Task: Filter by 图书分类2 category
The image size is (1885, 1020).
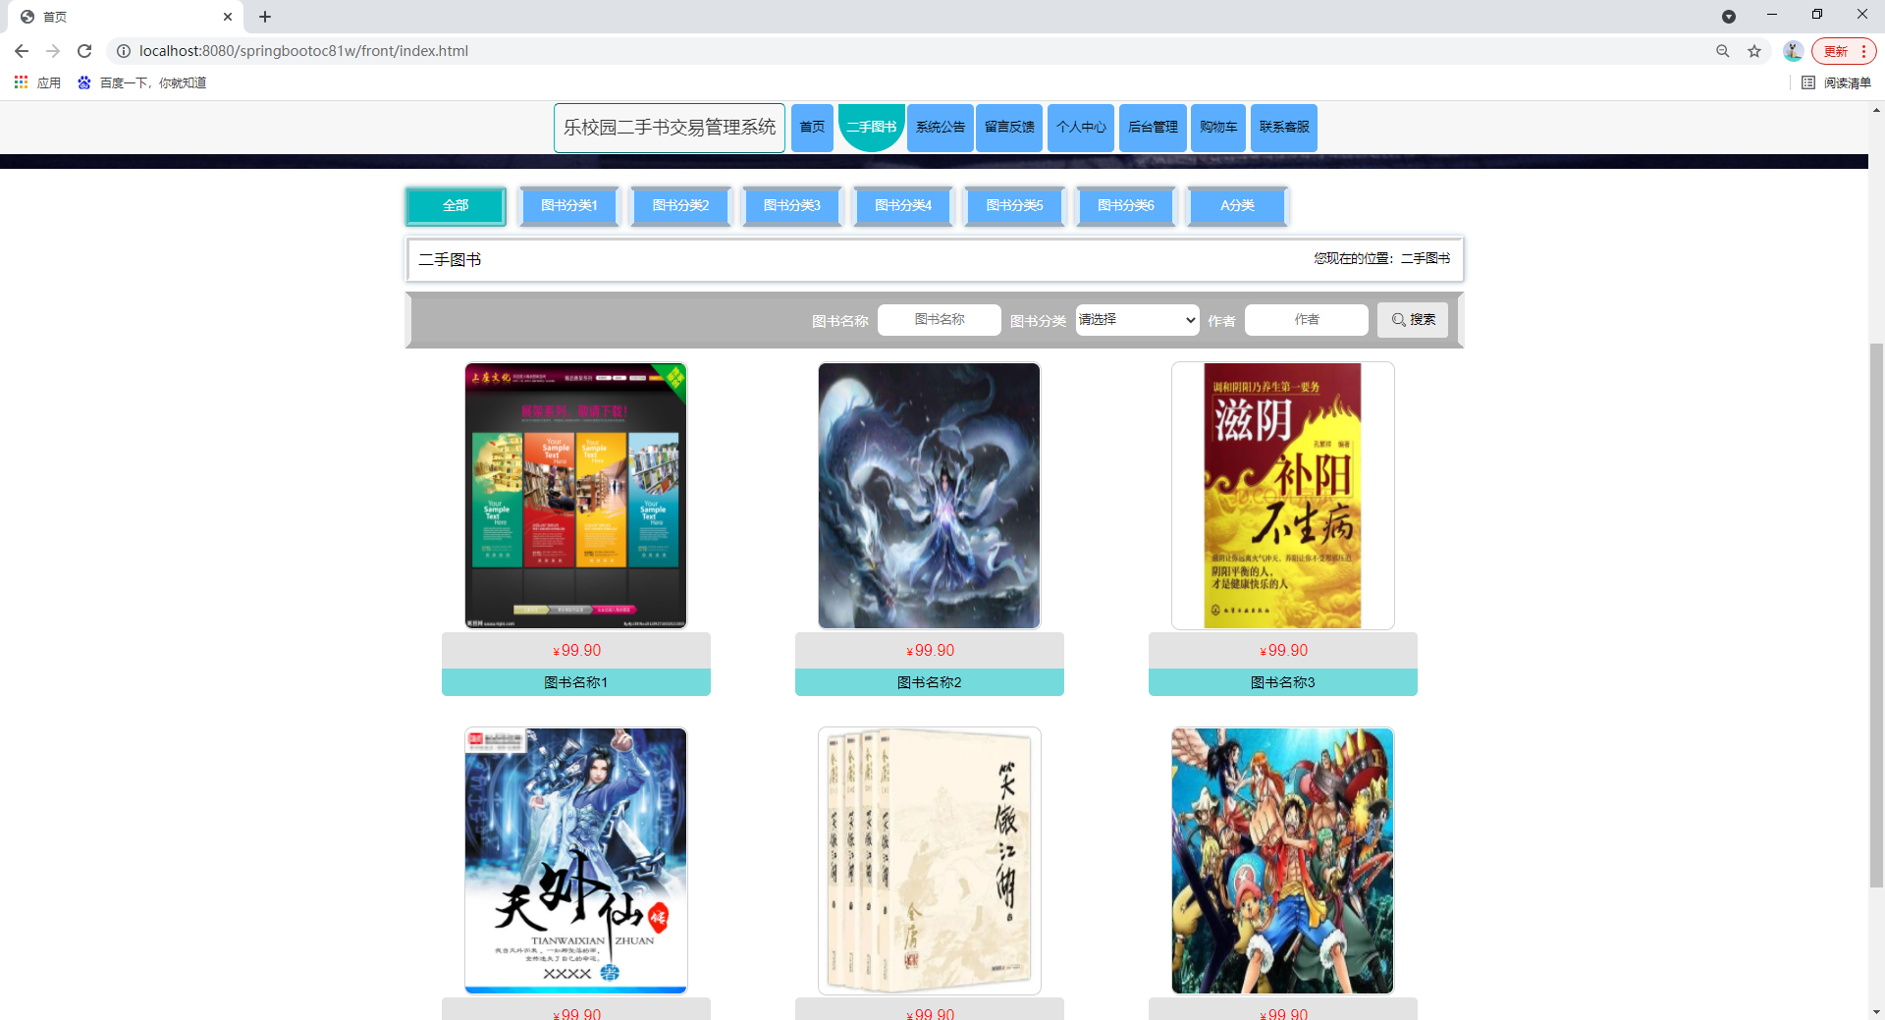Action: click(680, 206)
